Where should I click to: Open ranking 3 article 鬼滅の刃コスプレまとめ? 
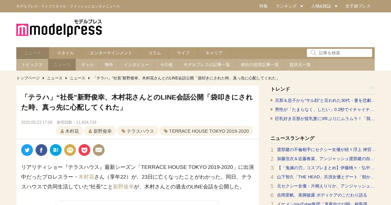pyautogui.click(x=326, y=168)
